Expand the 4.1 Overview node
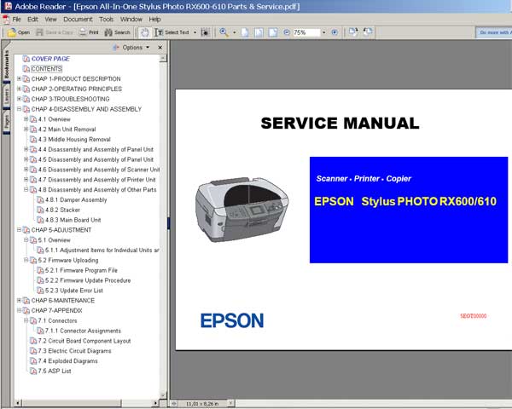 (x=26, y=119)
